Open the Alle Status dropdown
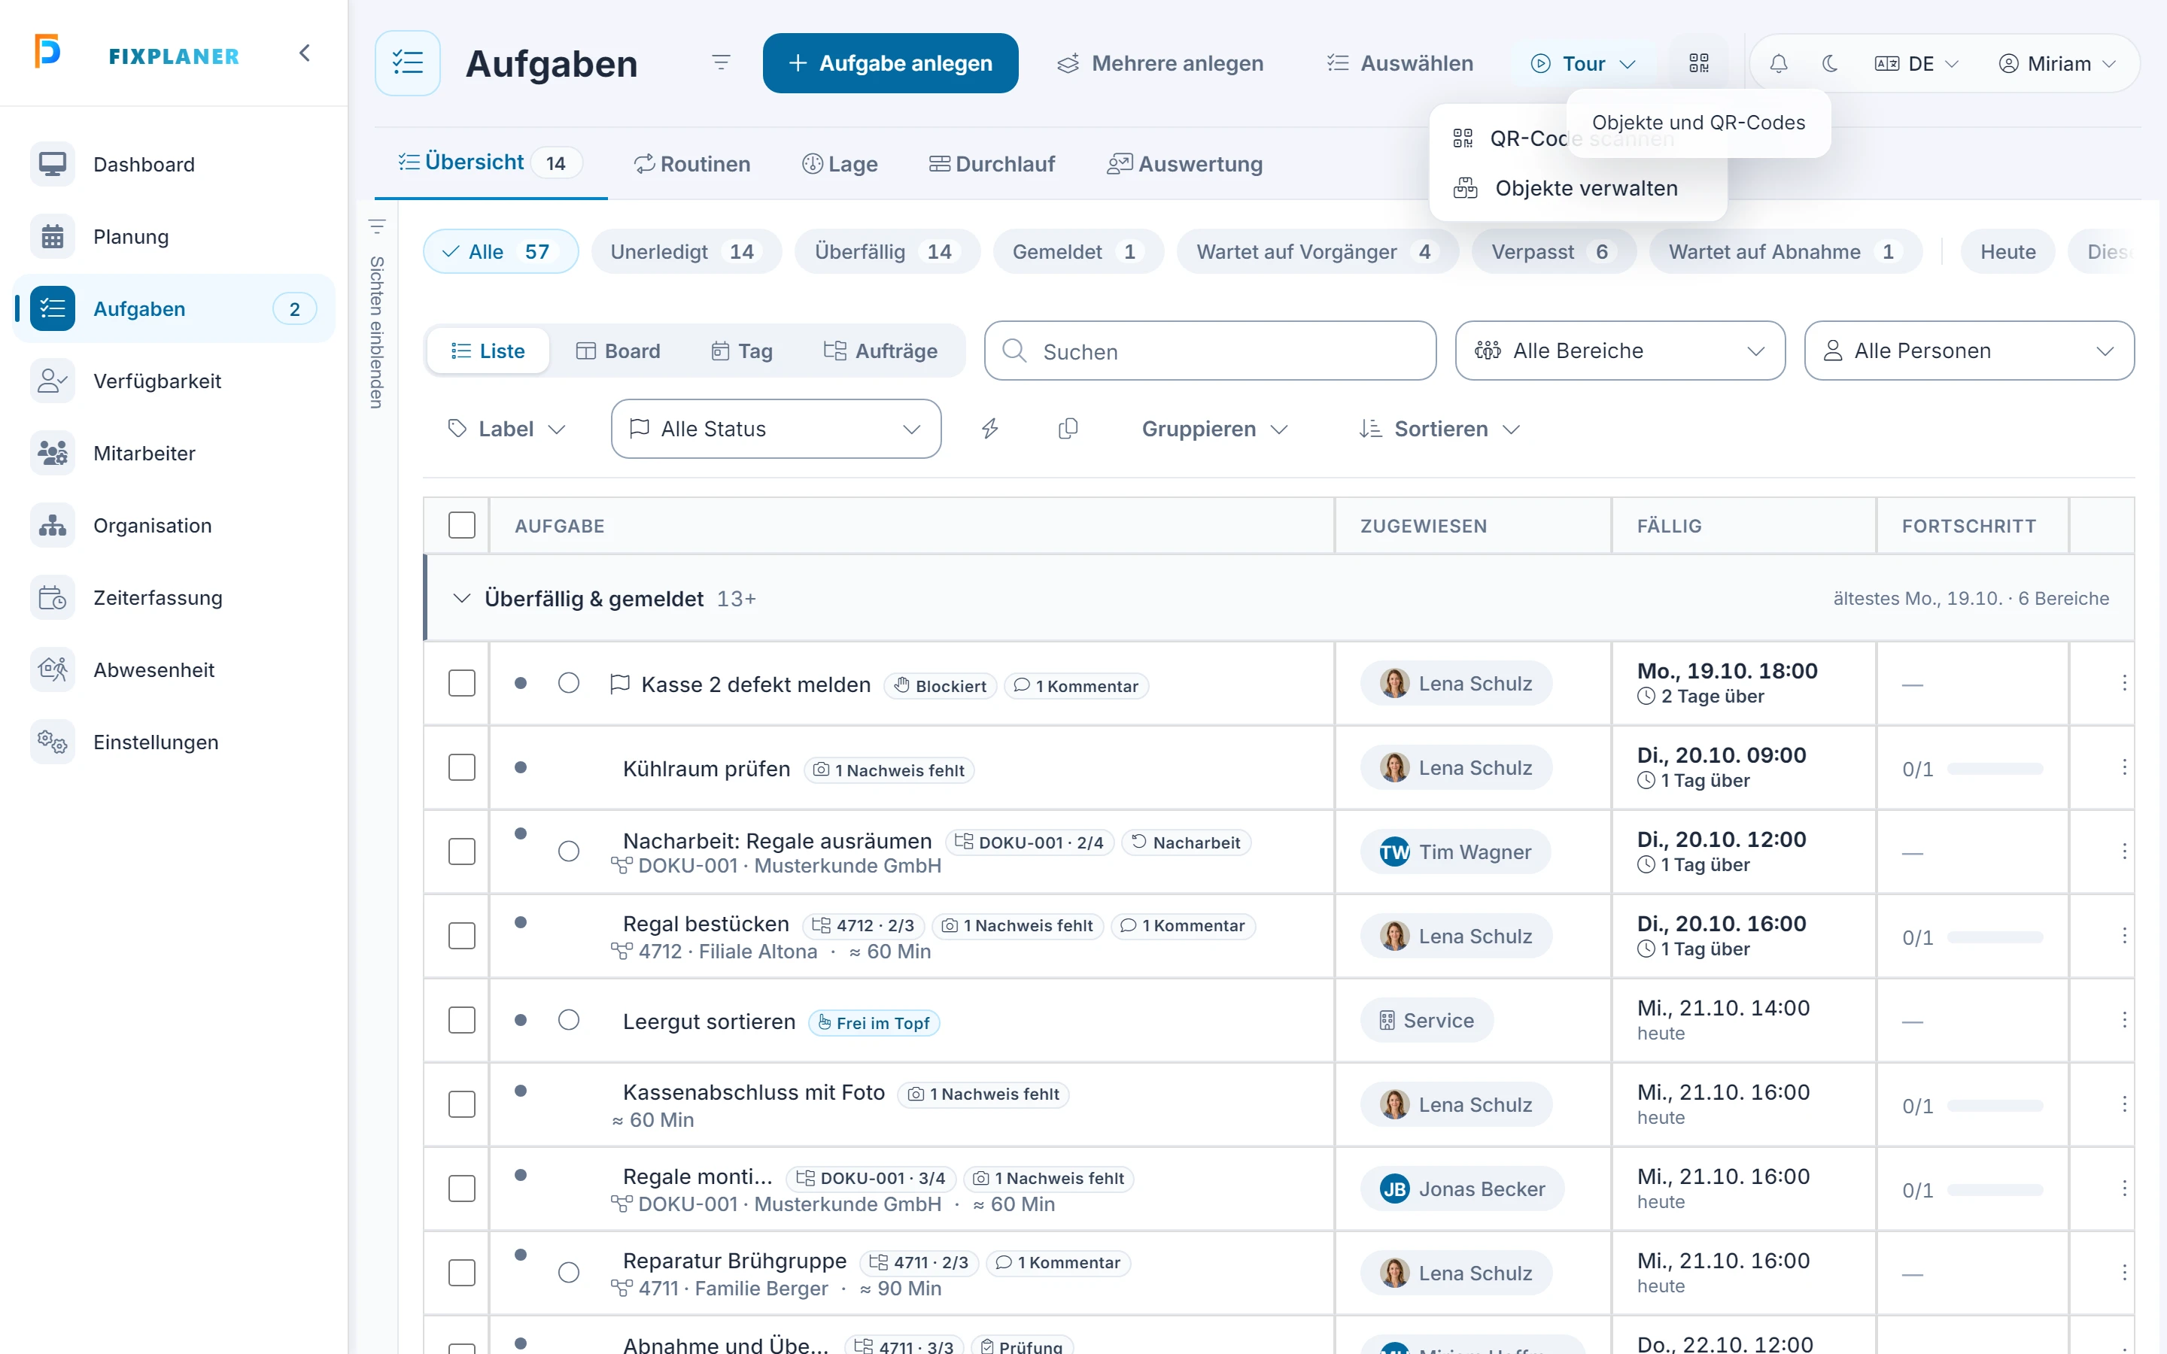The image size is (2167, 1354). [x=776, y=429]
